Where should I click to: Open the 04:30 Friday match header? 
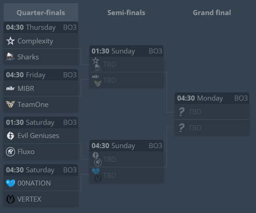[x=41, y=75]
